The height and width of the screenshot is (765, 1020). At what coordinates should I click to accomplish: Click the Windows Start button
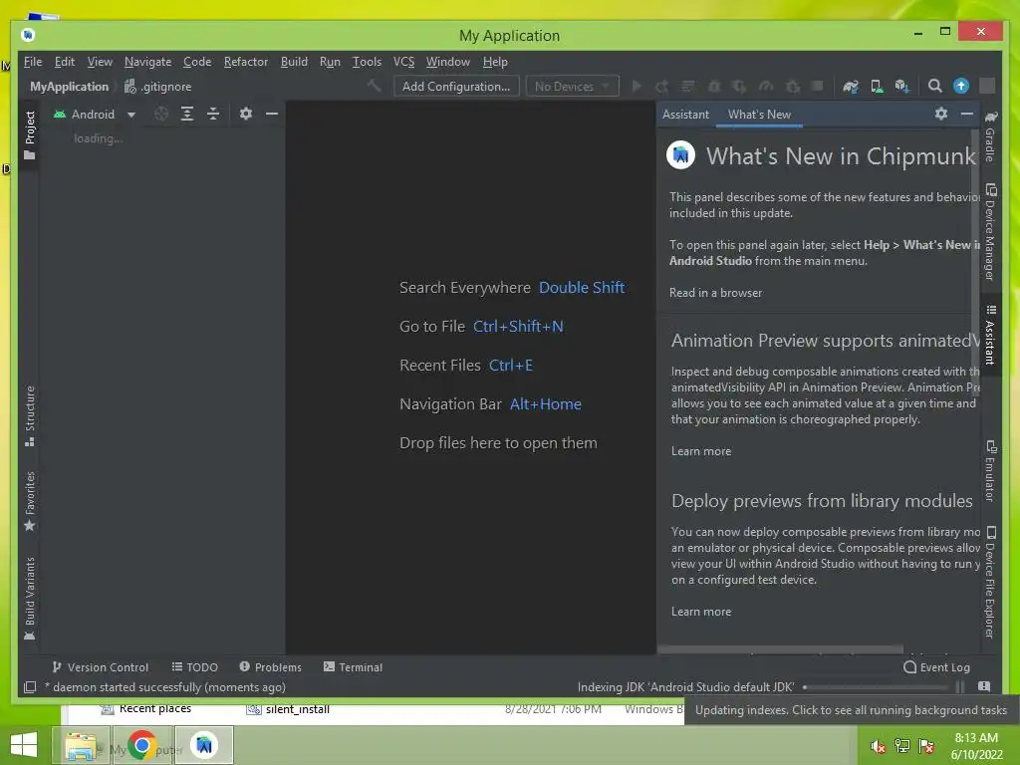pyautogui.click(x=24, y=745)
